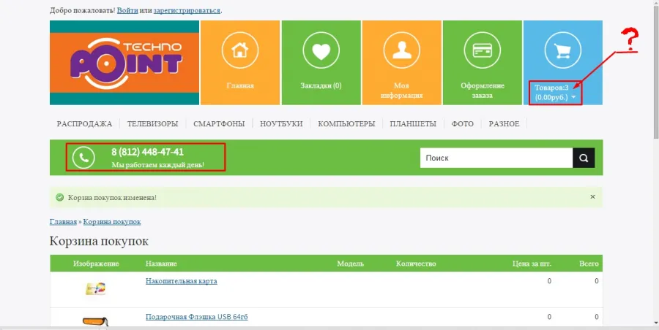Click the Главная breadcrumb link
The height and width of the screenshot is (330, 659).
[x=63, y=221]
